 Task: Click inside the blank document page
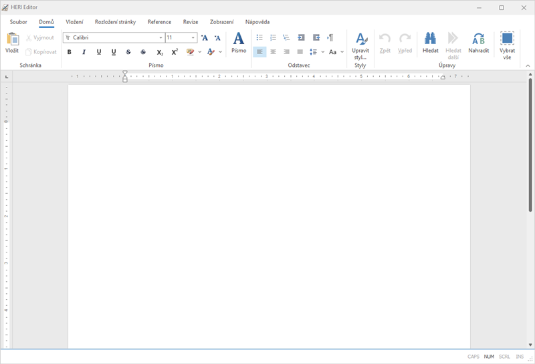pyautogui.click(x=269, y=216)
